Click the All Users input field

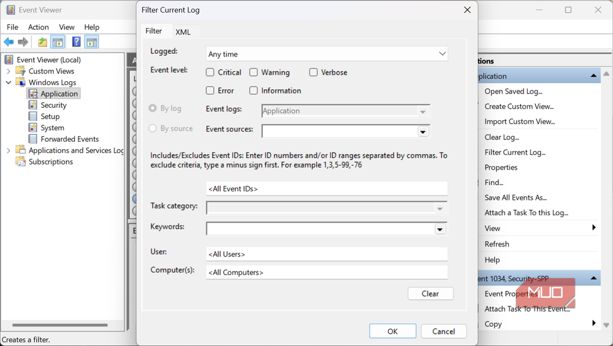tap(327, 254)
